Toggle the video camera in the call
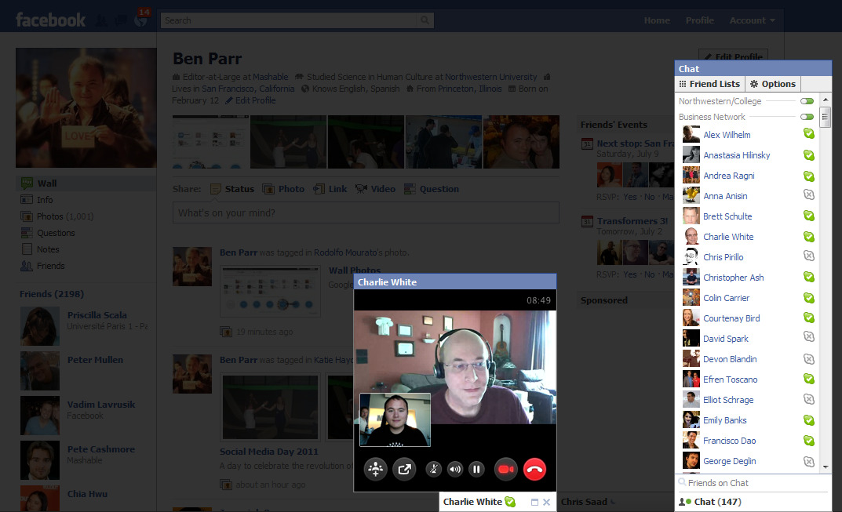The width and height of the screenshot is (842, 512). coord(505,469)
